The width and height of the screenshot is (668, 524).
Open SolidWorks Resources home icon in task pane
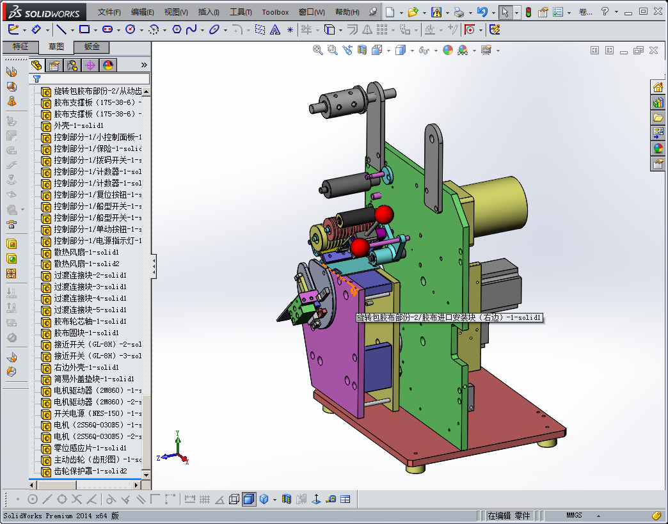658,87
